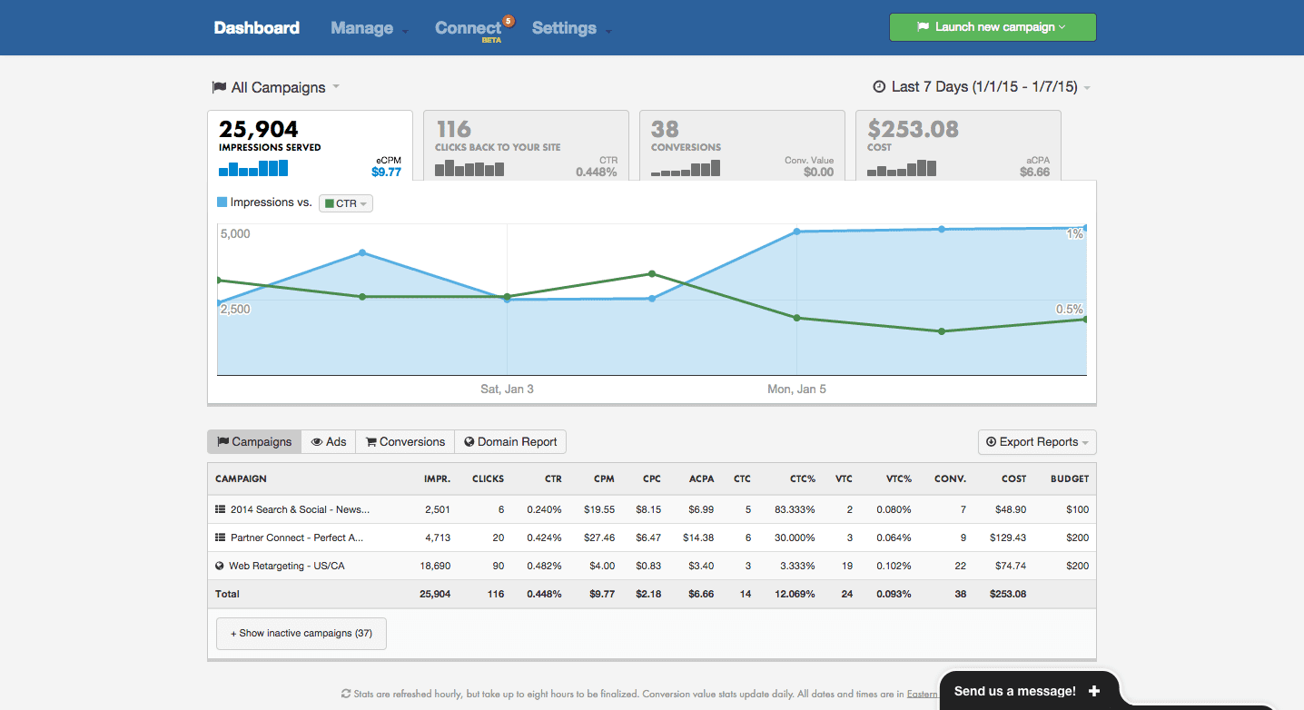
Task: Click the grid icon beside 2014 Search & Social campaign
Action: pyautogui.click(x=218, y=509)
